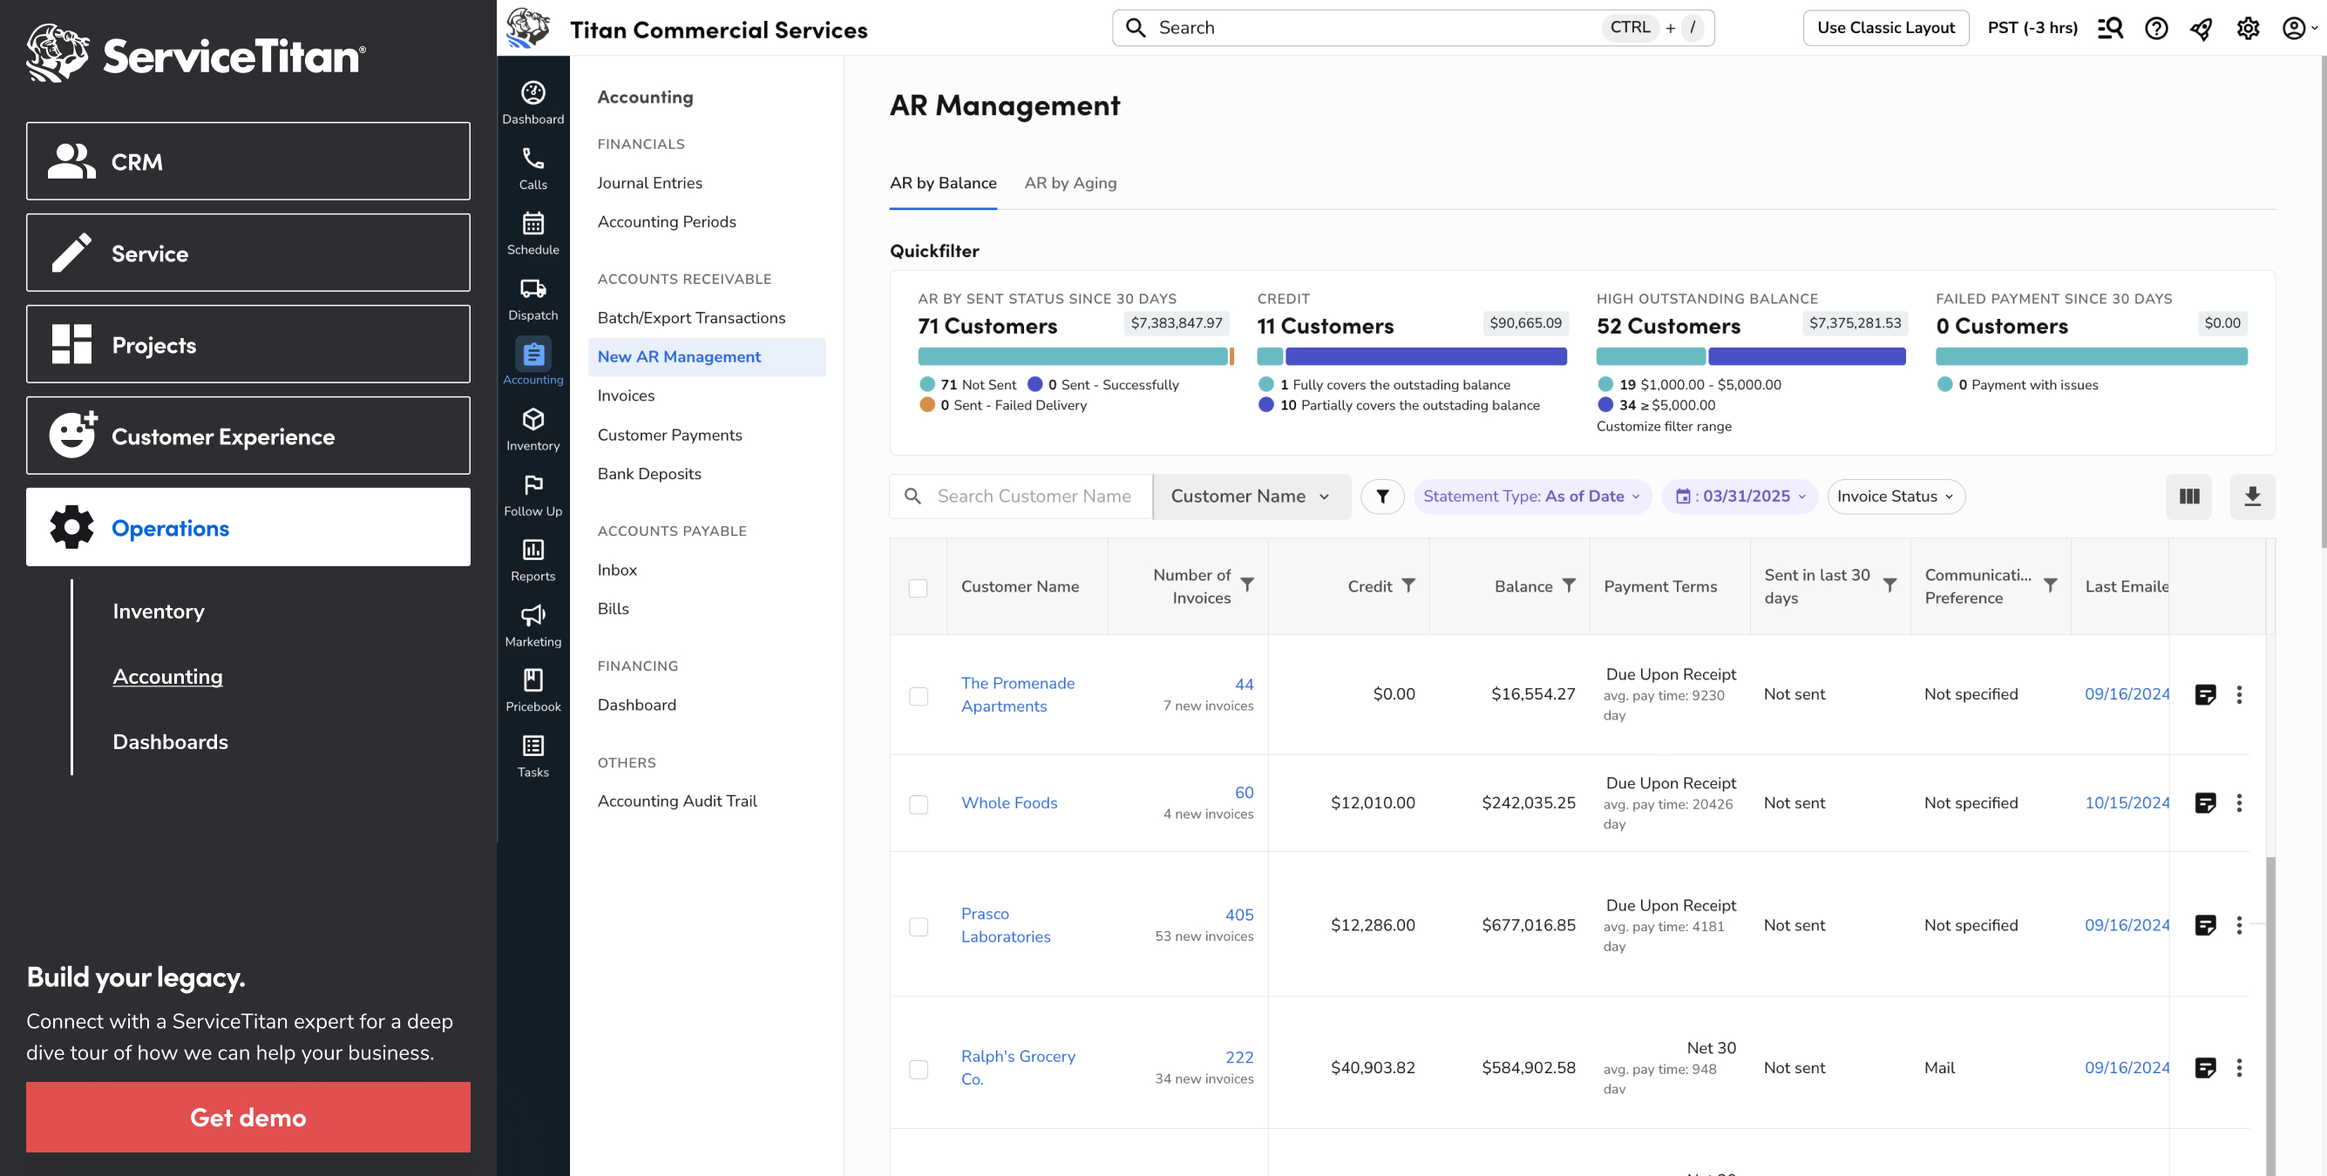2327x1176 pixels.
Task: Click the funnel filter button
Action: click(x=1382, y=496)
